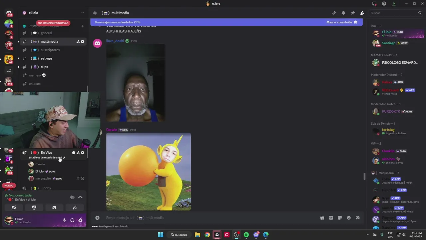Toggle share your screen button

click(x=34, y=207)
